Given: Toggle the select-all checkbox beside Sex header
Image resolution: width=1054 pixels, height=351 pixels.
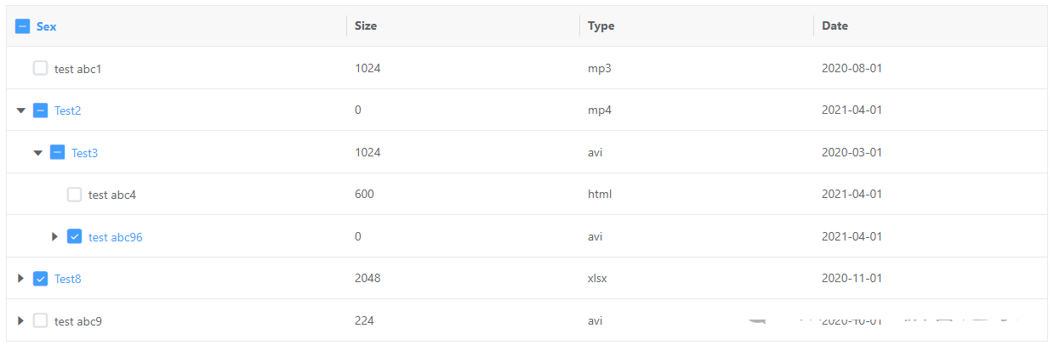Looking at the screenshot, I should [23, 26].
